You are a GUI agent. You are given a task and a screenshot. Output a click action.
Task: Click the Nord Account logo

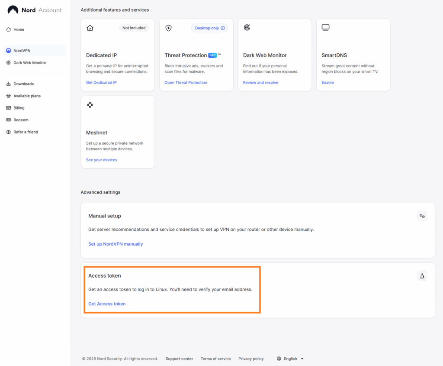point(35,10)
